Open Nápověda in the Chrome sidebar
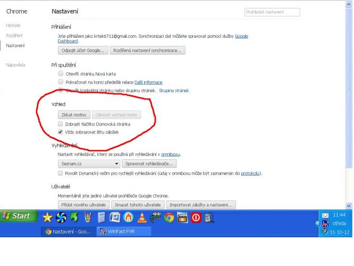 15,65
